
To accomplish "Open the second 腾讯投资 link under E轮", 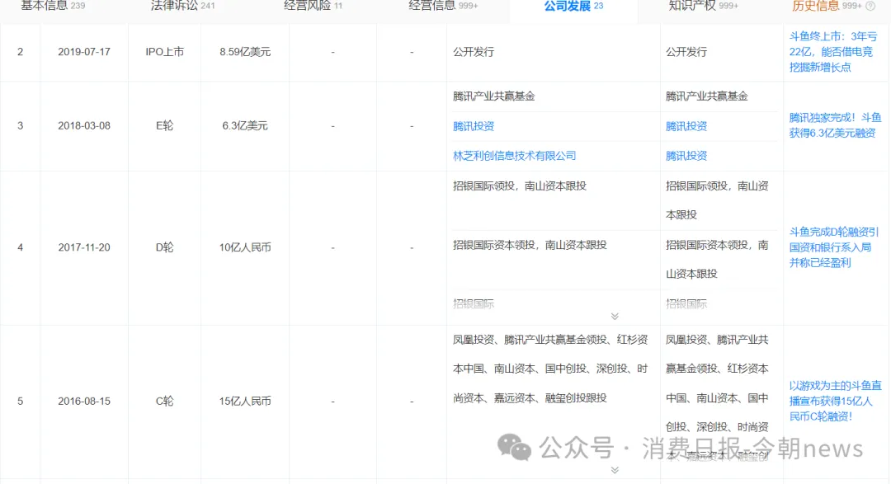I will tap(686, 156).
